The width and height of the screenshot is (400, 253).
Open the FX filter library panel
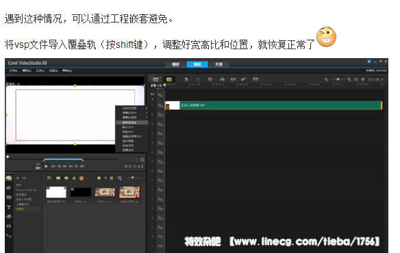click(9, 226)
